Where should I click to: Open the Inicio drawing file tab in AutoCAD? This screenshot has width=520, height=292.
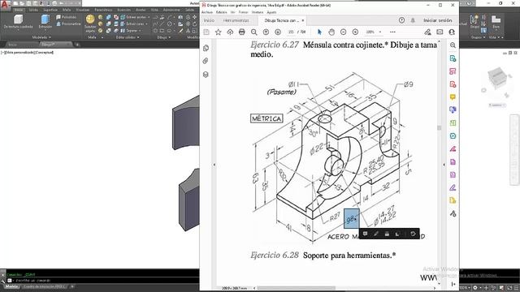pos(13,45)
